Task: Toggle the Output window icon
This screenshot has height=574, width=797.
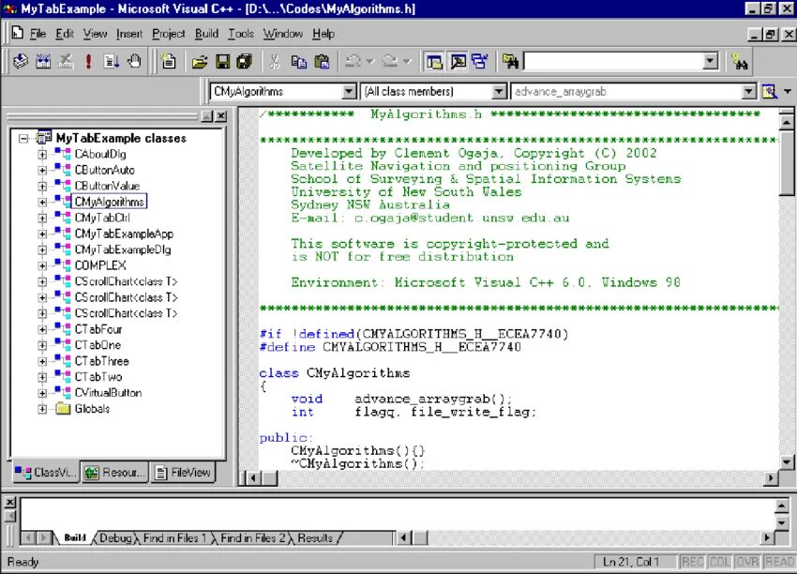Action: coord(458,62)
